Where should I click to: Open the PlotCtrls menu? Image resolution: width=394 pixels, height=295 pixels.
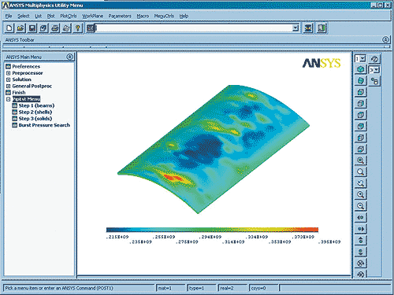pos(69,16)
